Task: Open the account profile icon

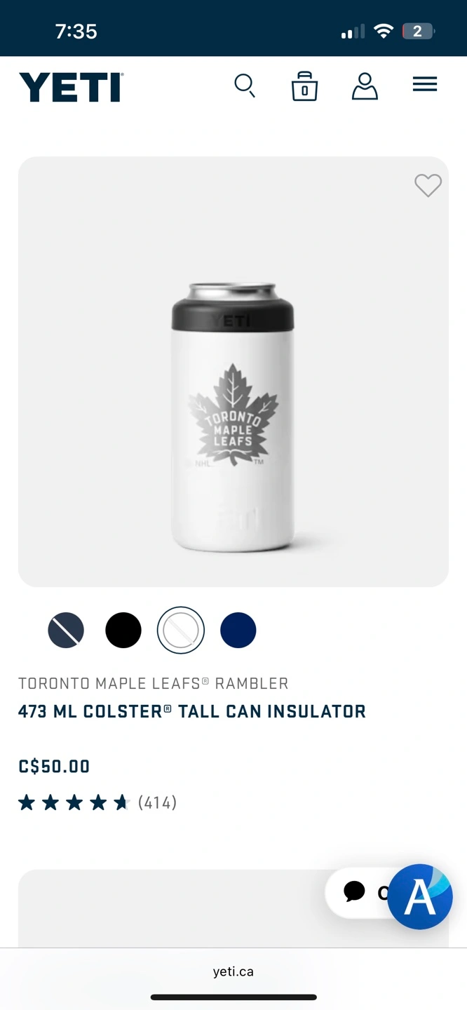Action: pos(365,86)
